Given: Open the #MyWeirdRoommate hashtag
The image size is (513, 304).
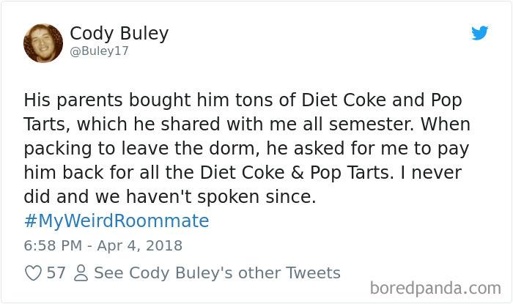Looking at the screenshot, I should point(117,221).
